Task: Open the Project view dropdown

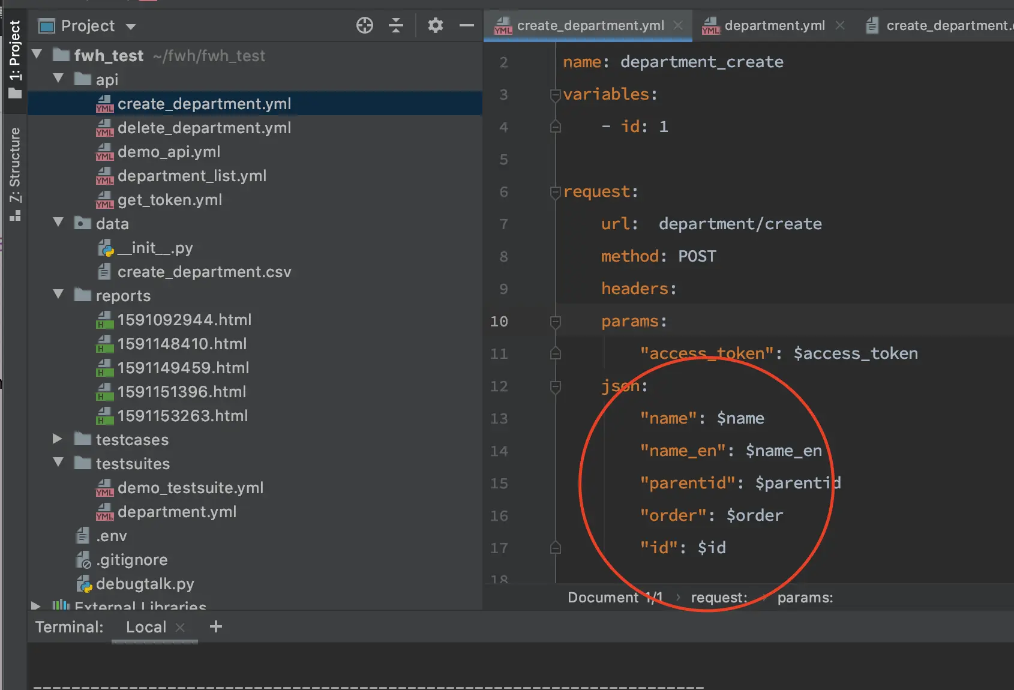Action: [x=131, y=26]
